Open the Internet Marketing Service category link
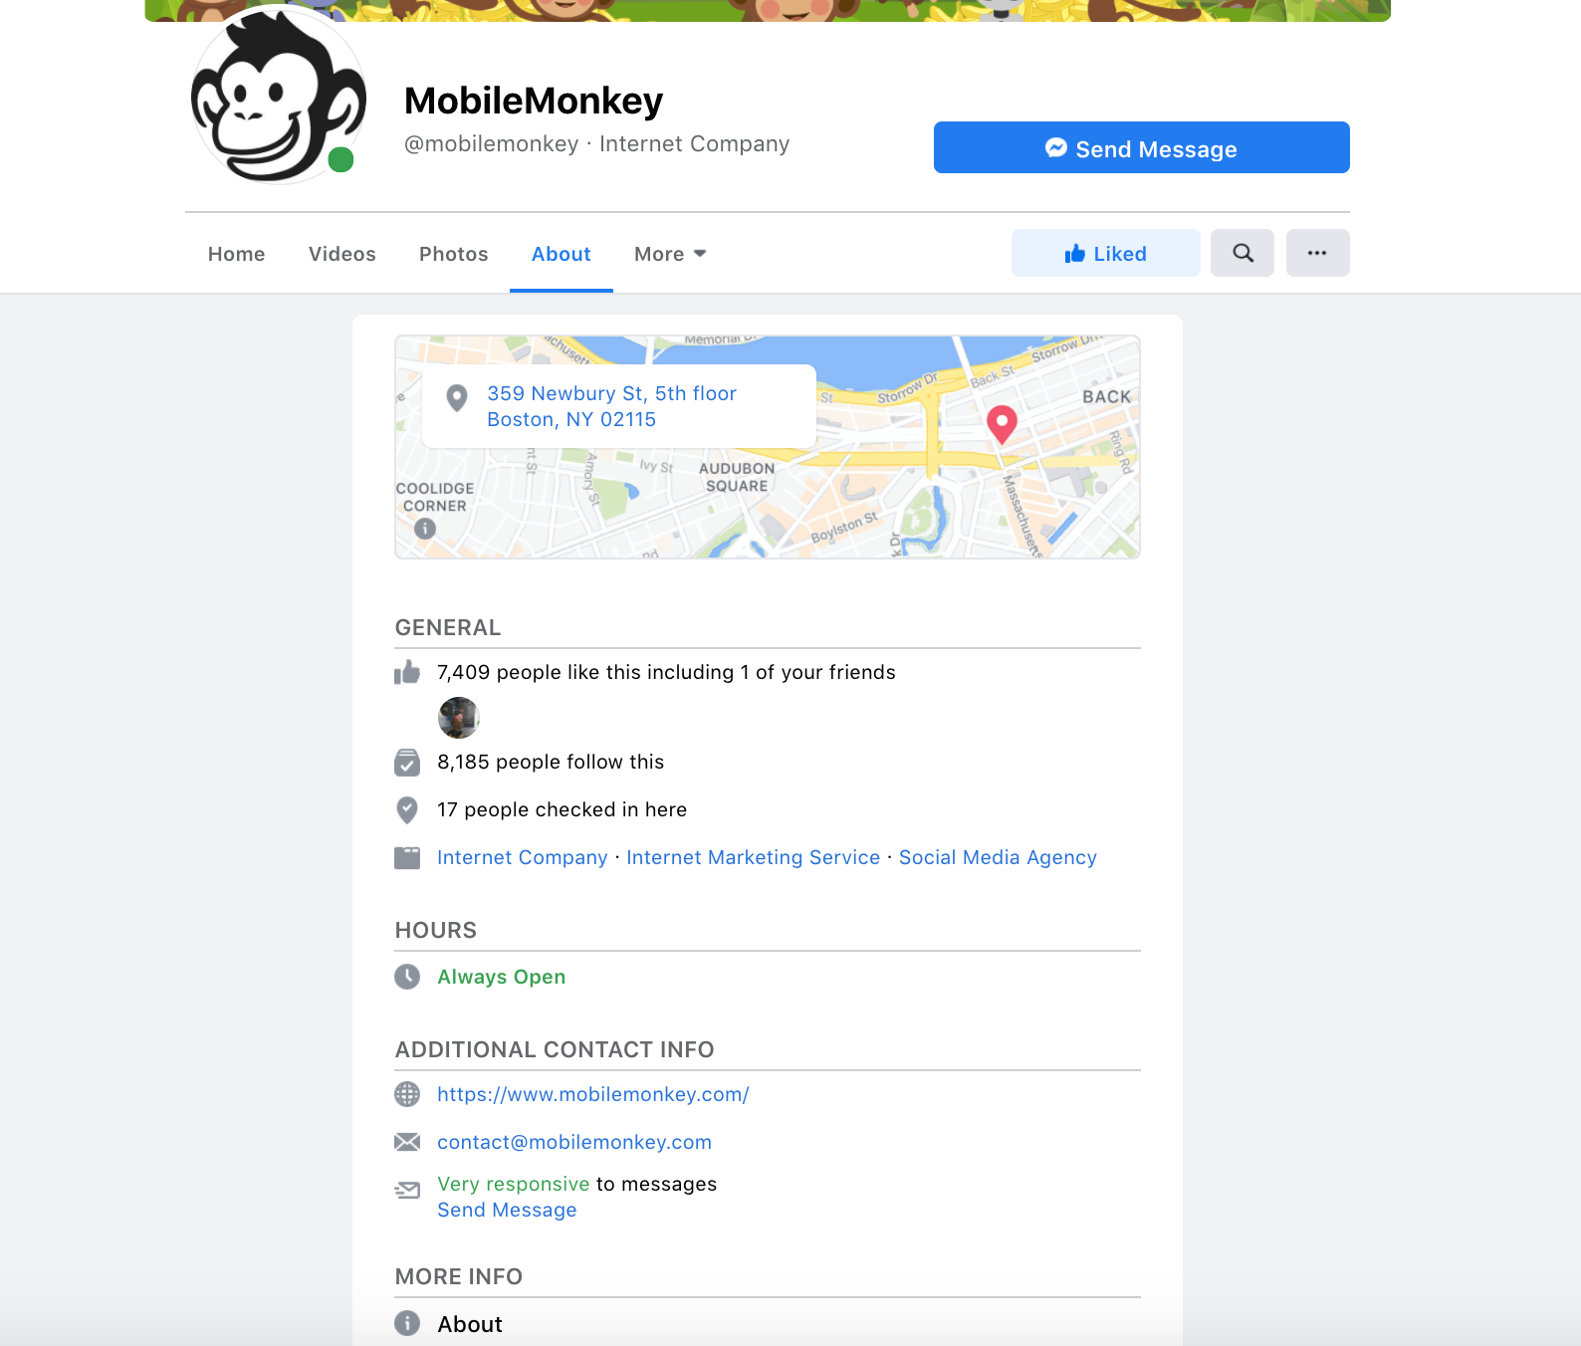Viewport: 1581px width, 1346px height. click(754, 857)
